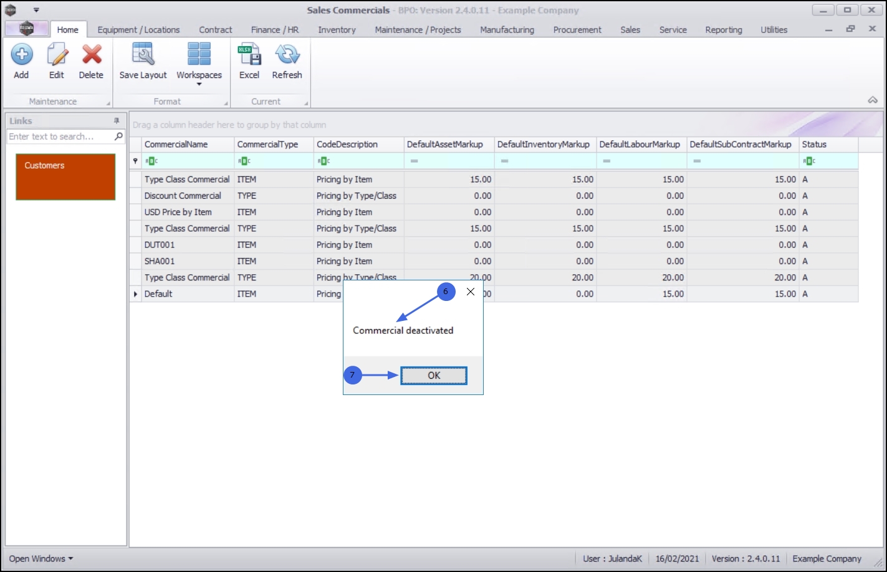The height and width of the screenshot is (572, 887).
Task: Switch to the Procurement tab
Action: pos(577,30)
